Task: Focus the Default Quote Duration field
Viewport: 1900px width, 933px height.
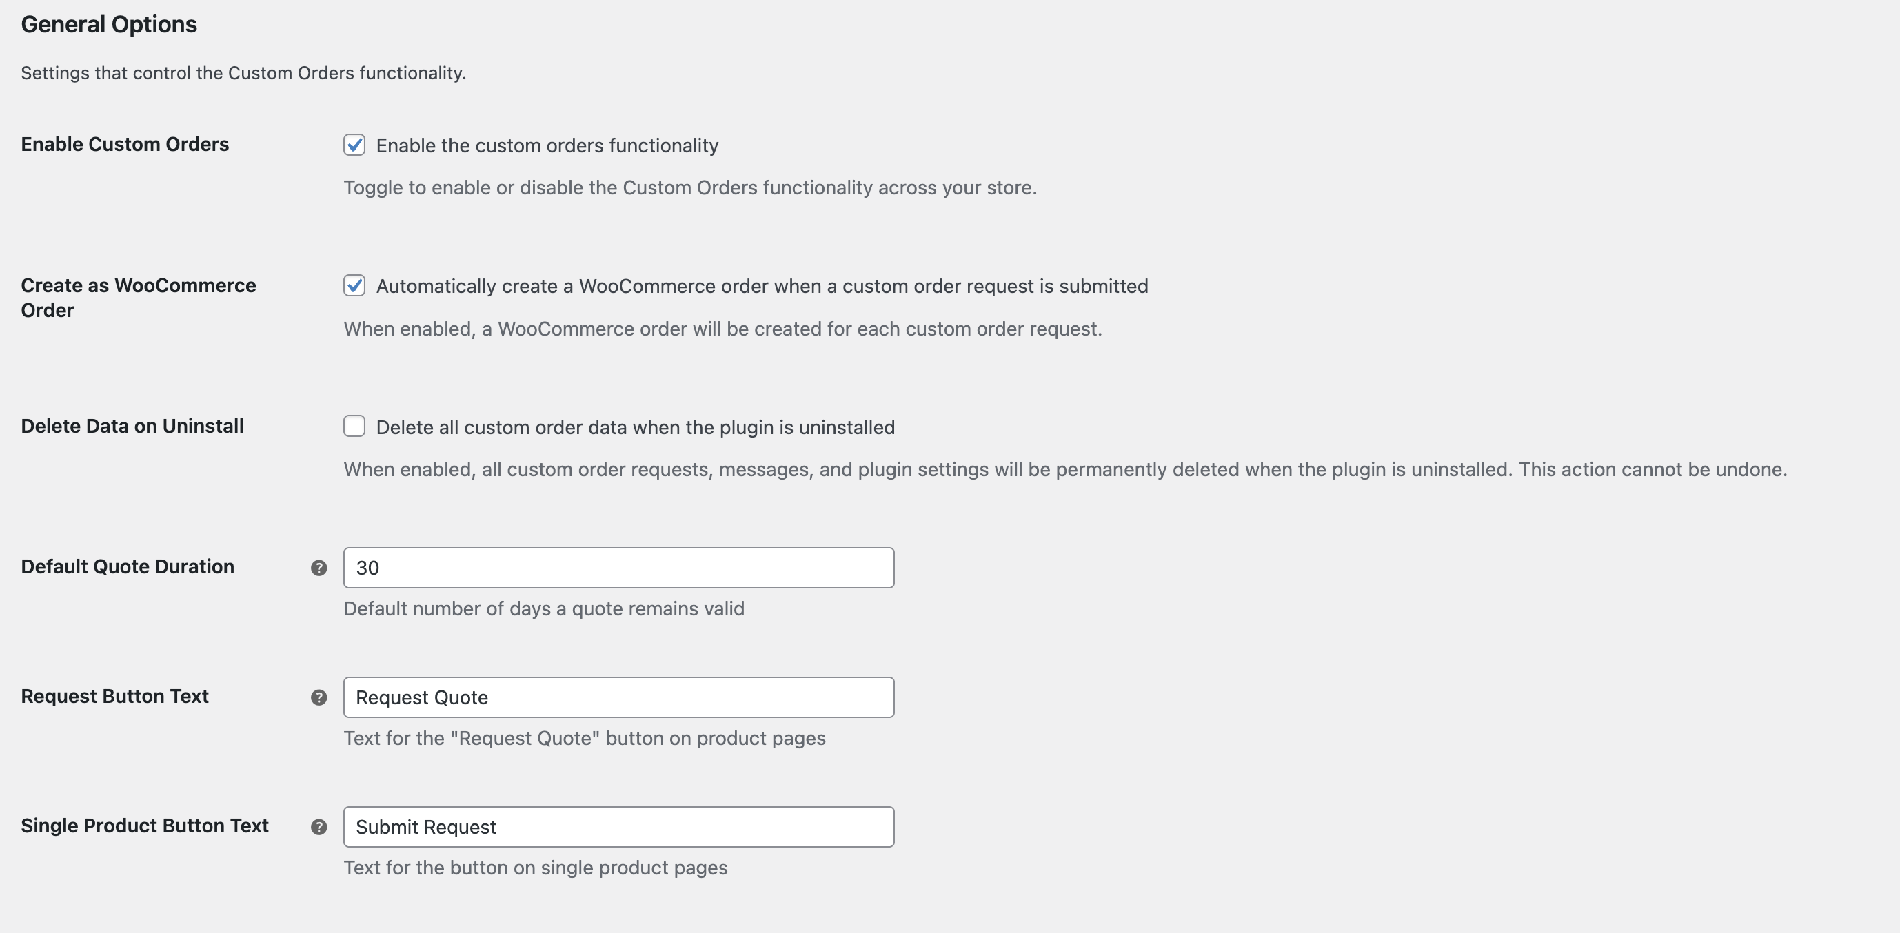Action: (618, 568)
